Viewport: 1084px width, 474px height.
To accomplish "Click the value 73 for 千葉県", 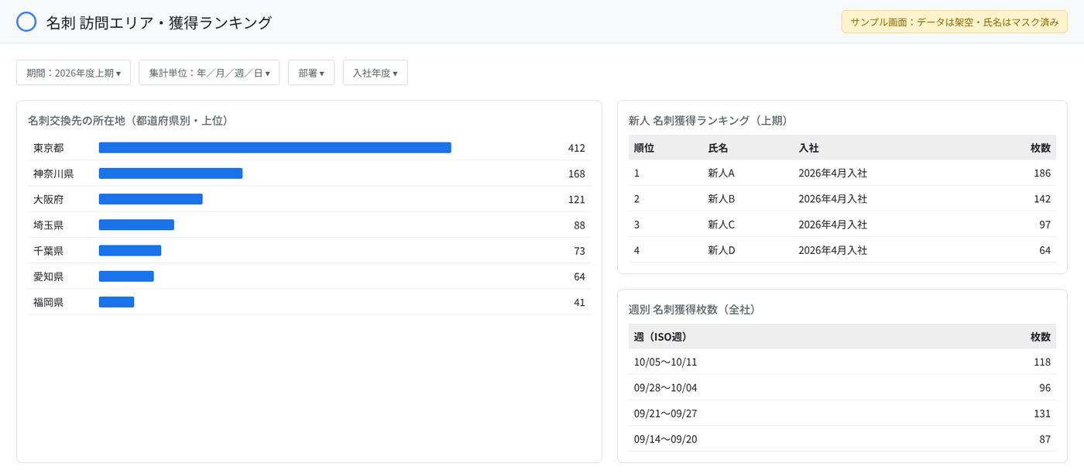I will pyautogui.click(x=579, y=250).
